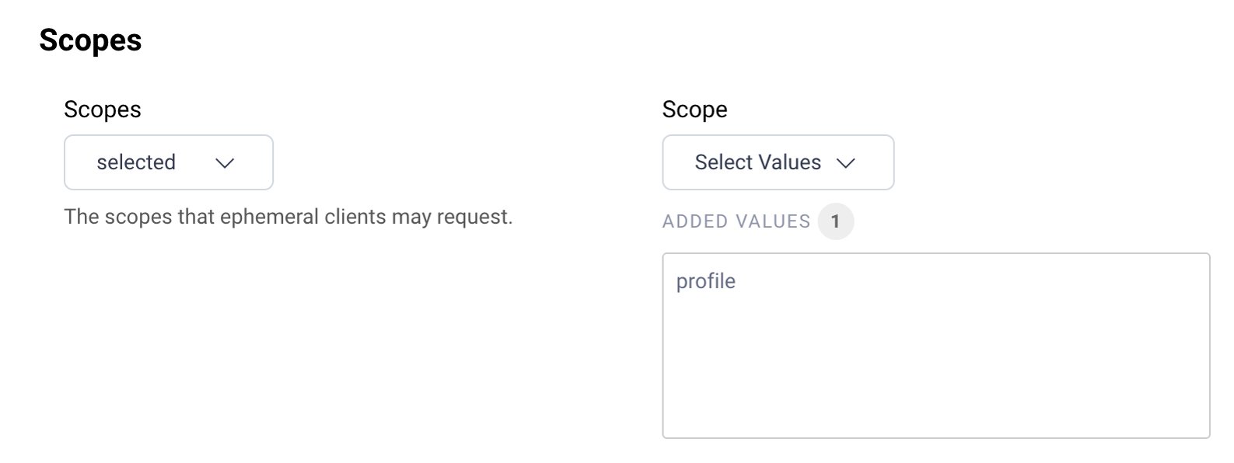The image size is (1234, 463).
Task: Focus the Scopes selection control
Action: [168, 162]
